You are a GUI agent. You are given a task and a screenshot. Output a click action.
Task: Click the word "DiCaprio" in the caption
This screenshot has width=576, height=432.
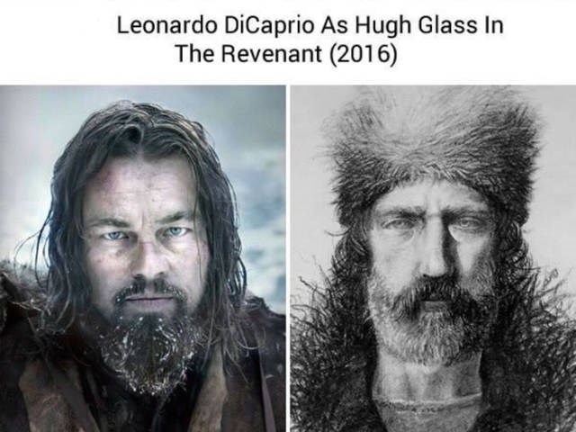[268, 26]
